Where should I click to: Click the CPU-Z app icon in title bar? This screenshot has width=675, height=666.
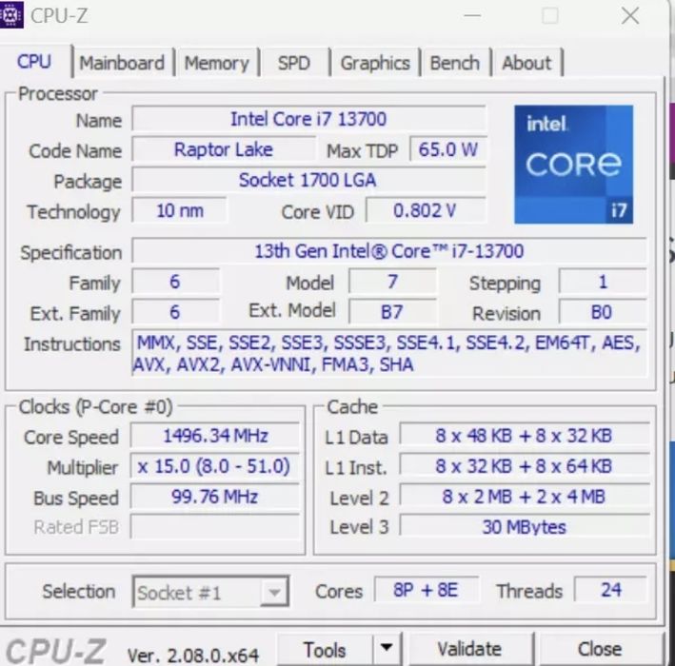[11, 15]
